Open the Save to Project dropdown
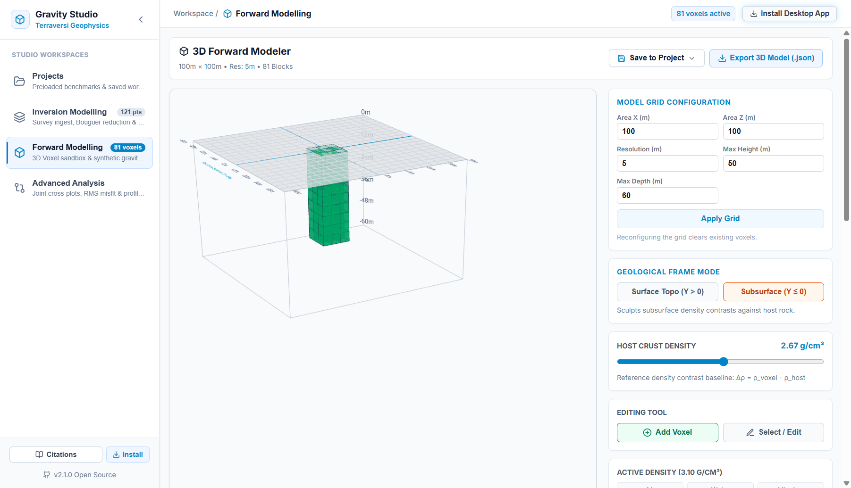The width and height of the screenshot is (851, 488). tap(657, 58)
